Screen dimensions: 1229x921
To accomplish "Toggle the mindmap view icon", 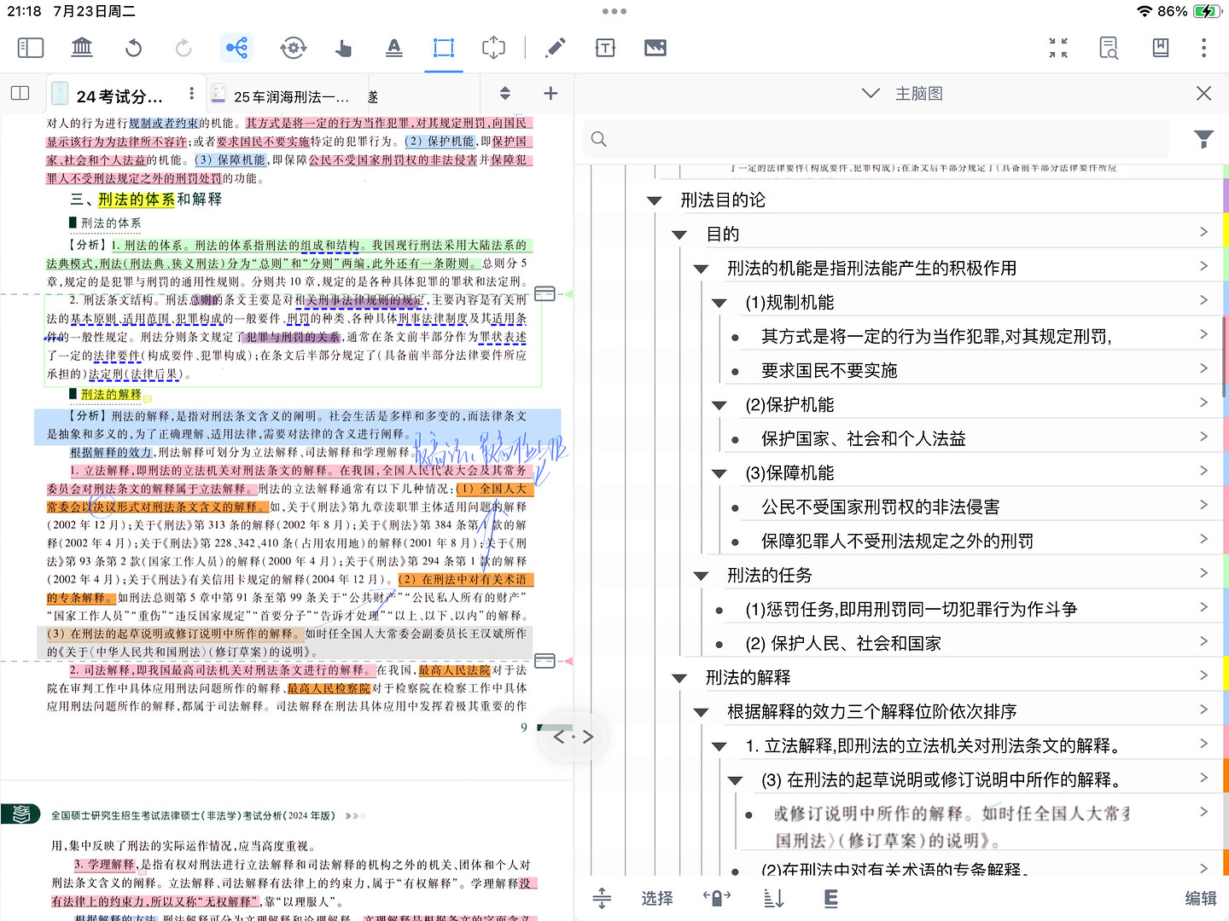I will tap(236, 48).
